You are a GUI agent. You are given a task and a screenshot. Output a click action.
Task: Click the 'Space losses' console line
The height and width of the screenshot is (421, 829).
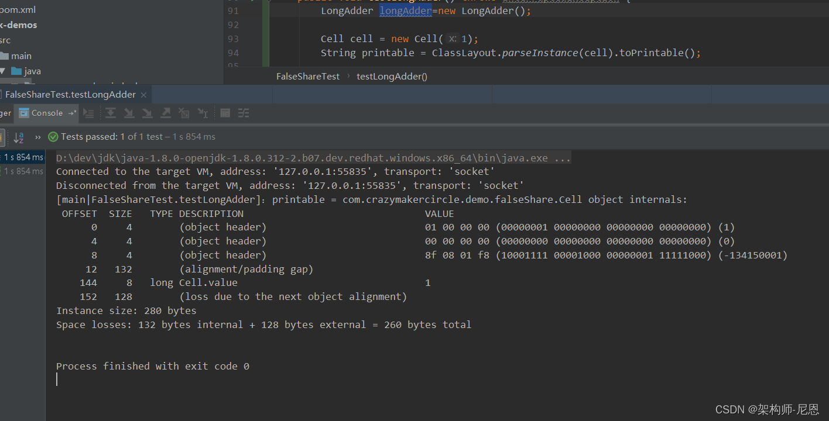pyautogui.click(x=263, y=325)
